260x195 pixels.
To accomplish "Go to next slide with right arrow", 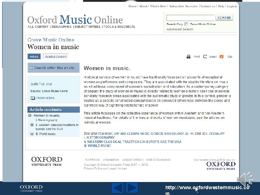I will coord(132,188).
